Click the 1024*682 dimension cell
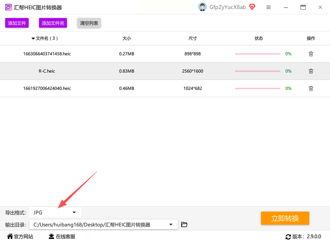Viewport: 330px width, 242px height. pyautogui.click(x=193, y=88)
